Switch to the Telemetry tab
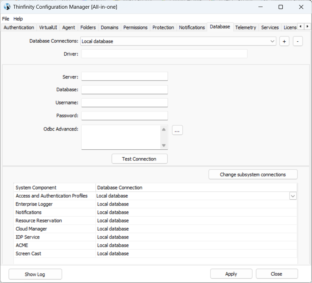This screenshot has height=283, width=312. (x=246, y=27)
